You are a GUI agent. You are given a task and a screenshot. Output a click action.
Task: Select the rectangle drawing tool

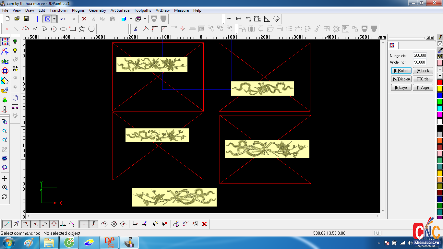[73, 29]
